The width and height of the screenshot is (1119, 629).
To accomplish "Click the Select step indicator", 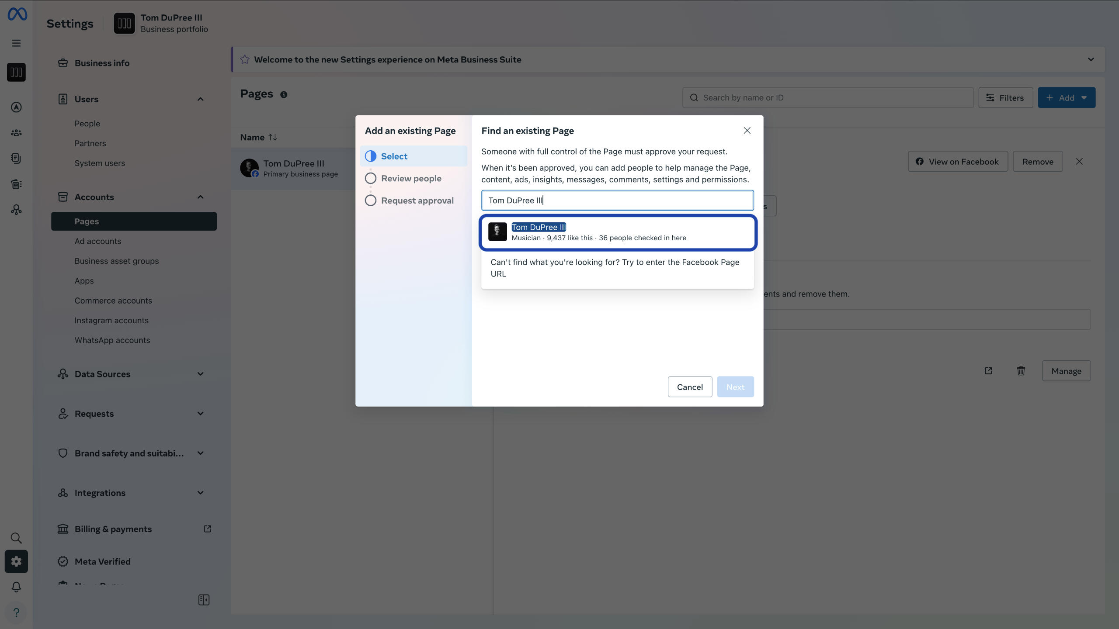I will [x=394, y=156].
